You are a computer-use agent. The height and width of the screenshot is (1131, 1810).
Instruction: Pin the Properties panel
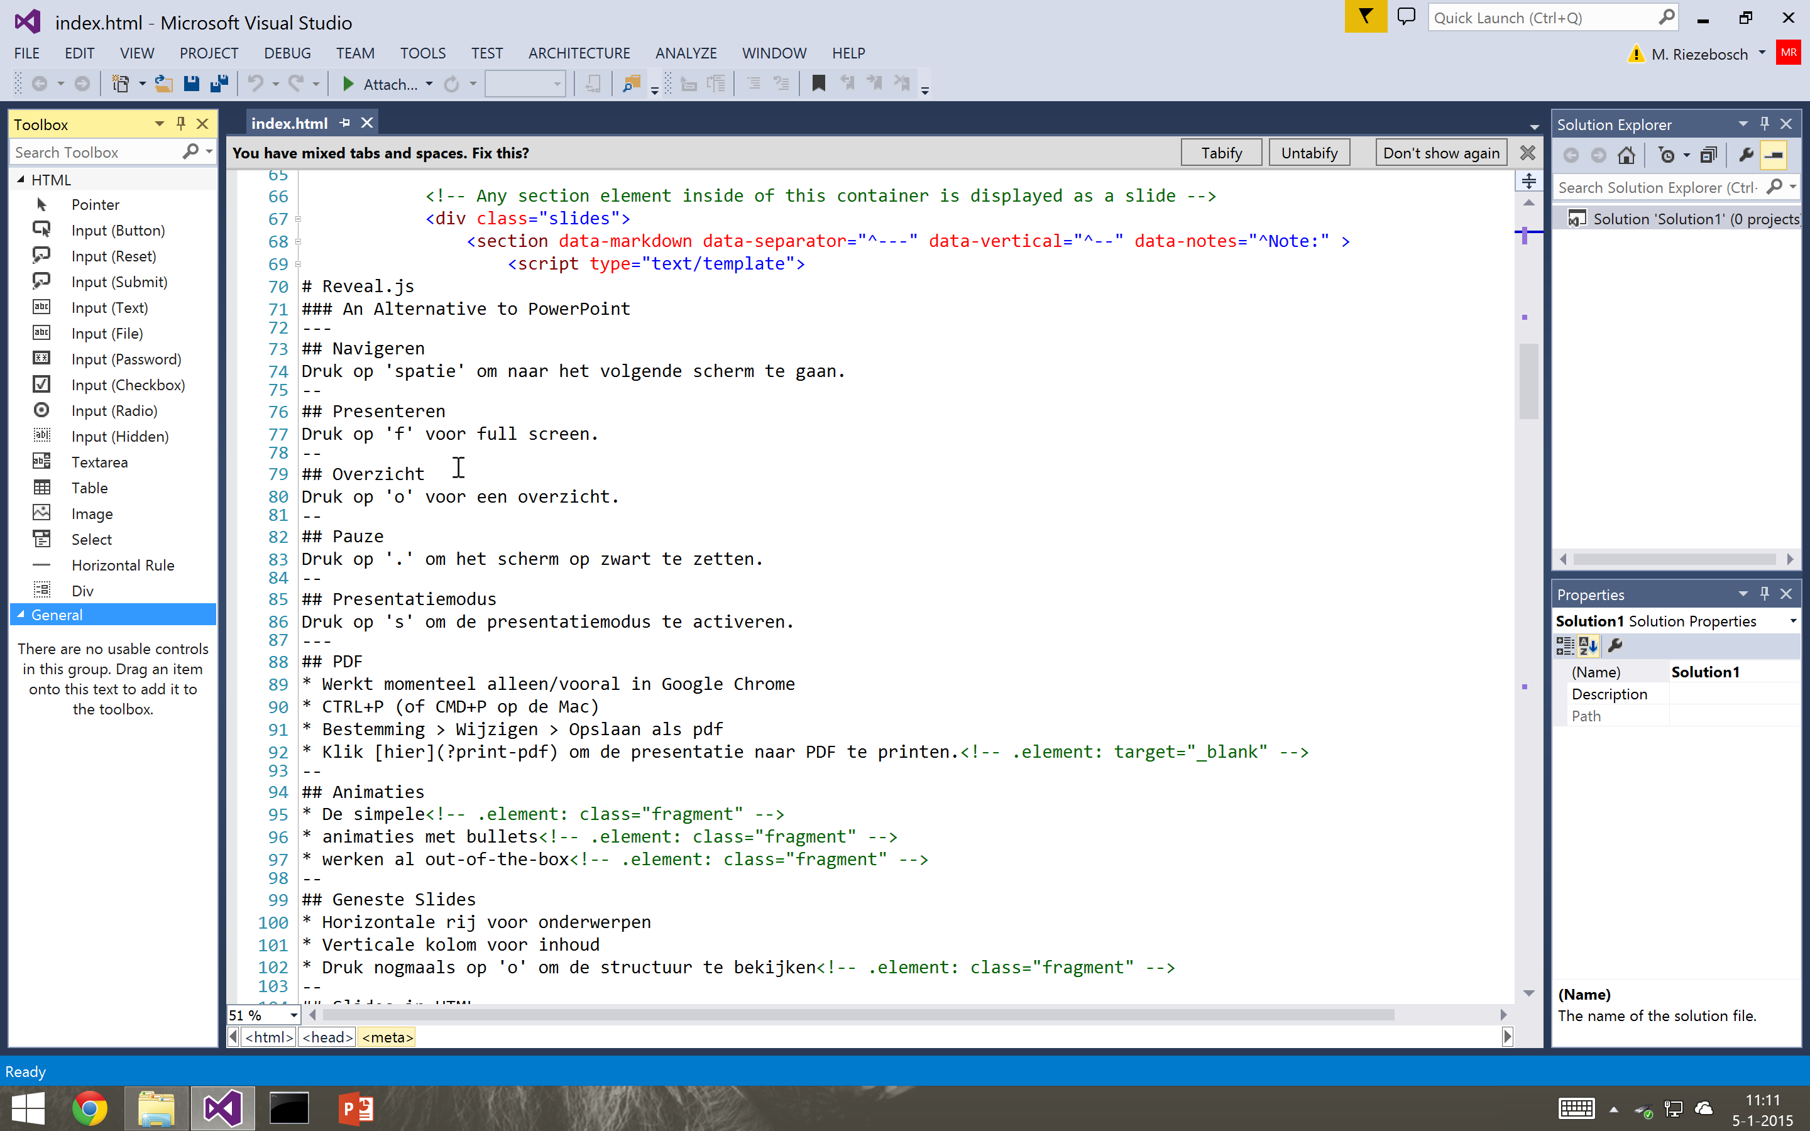tap(1764, 593)
